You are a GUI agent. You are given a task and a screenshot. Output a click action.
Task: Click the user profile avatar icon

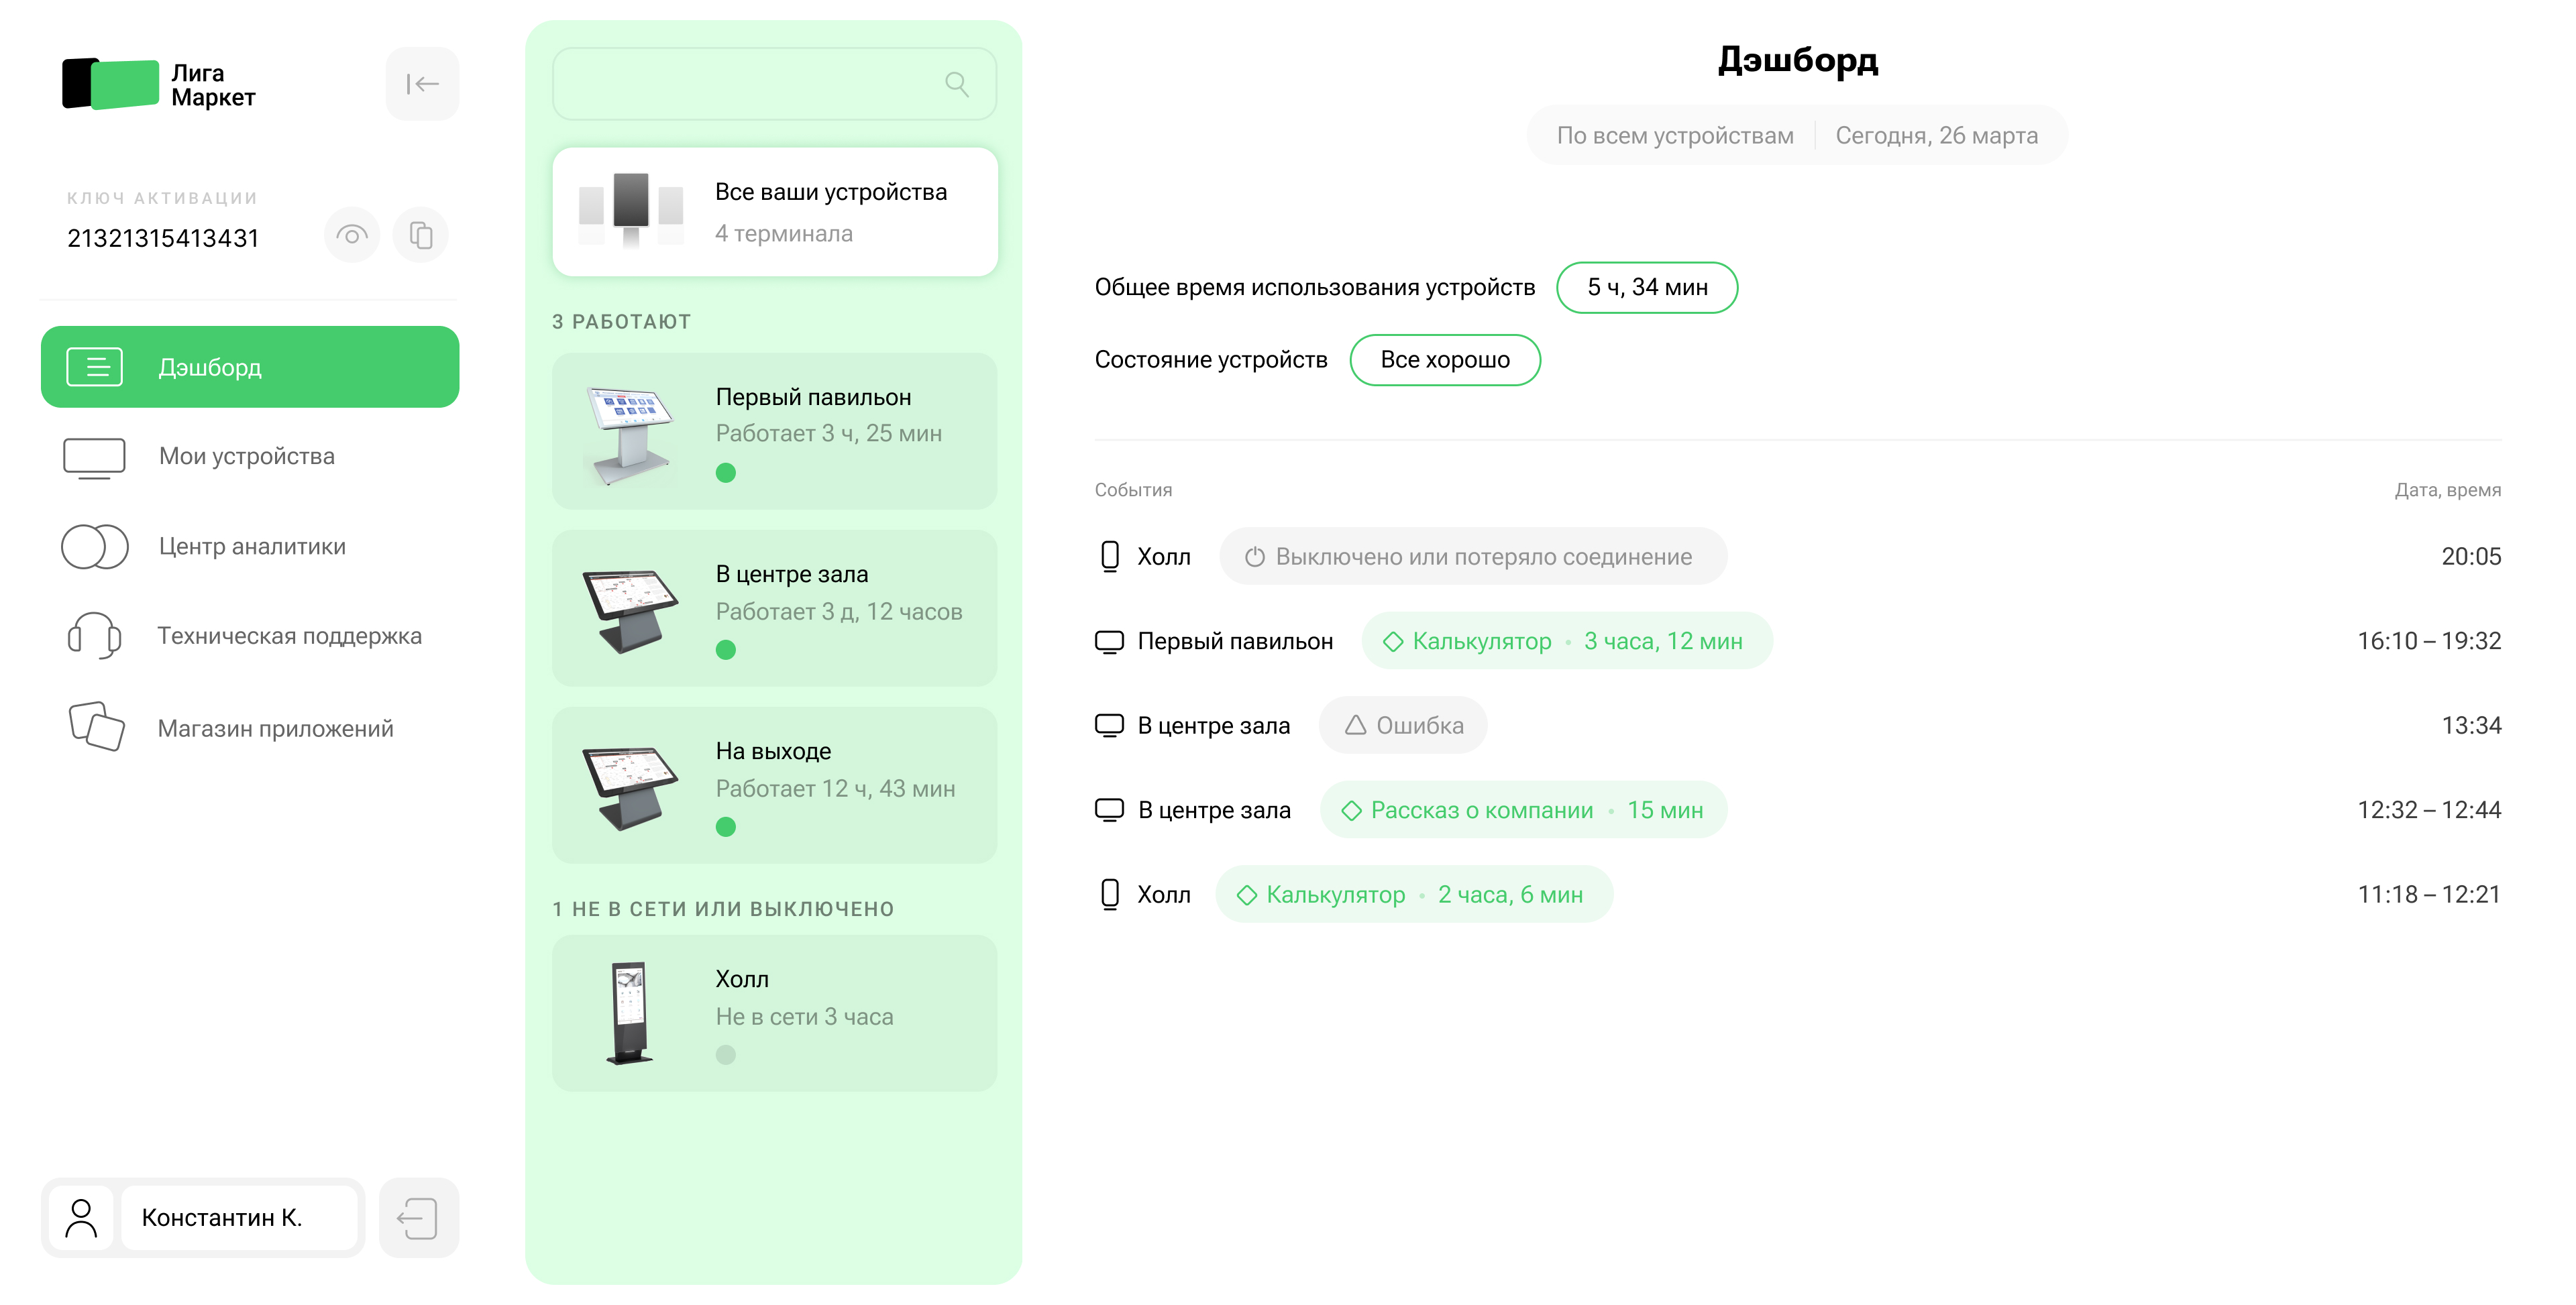point(81,1218)
